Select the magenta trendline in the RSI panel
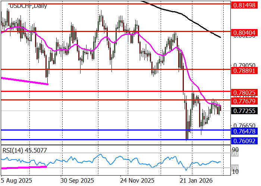The height and width of the screenshot is (186, 261). (x=24, y=167)
